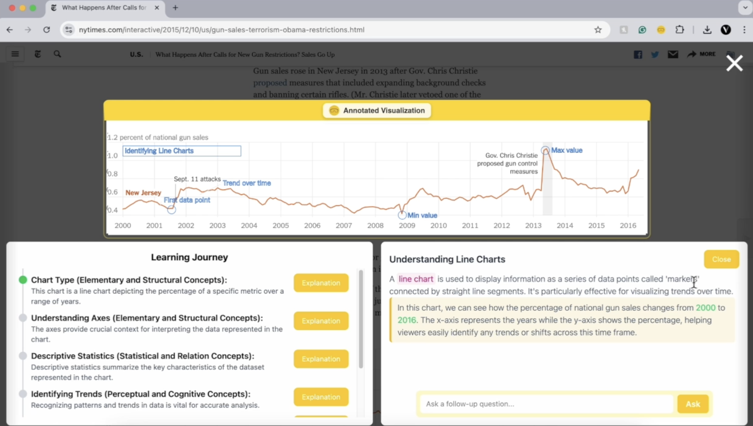Click the site information icon in address bar
Screen dimensions: 753x426
click(69, 30)
